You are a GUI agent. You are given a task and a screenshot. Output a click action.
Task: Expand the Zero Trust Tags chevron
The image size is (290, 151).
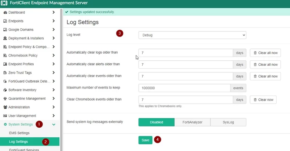[53, 72]
